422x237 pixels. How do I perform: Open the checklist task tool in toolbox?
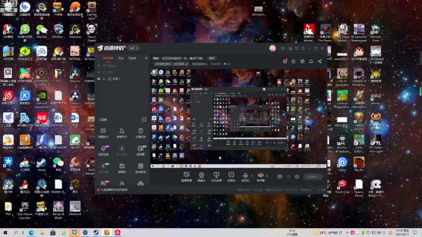tap(140, 133)
